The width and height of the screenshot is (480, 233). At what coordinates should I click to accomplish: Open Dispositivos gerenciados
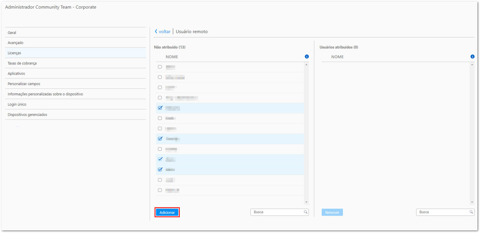(x=75, y=114)
